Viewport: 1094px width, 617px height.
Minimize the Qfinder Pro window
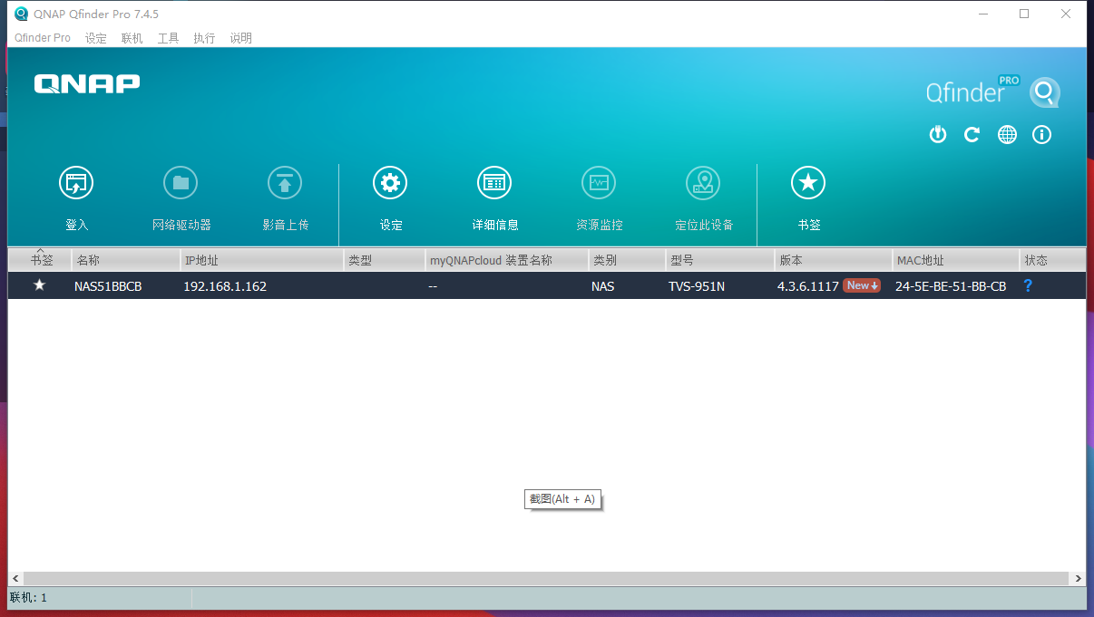(x=982, y=14)
